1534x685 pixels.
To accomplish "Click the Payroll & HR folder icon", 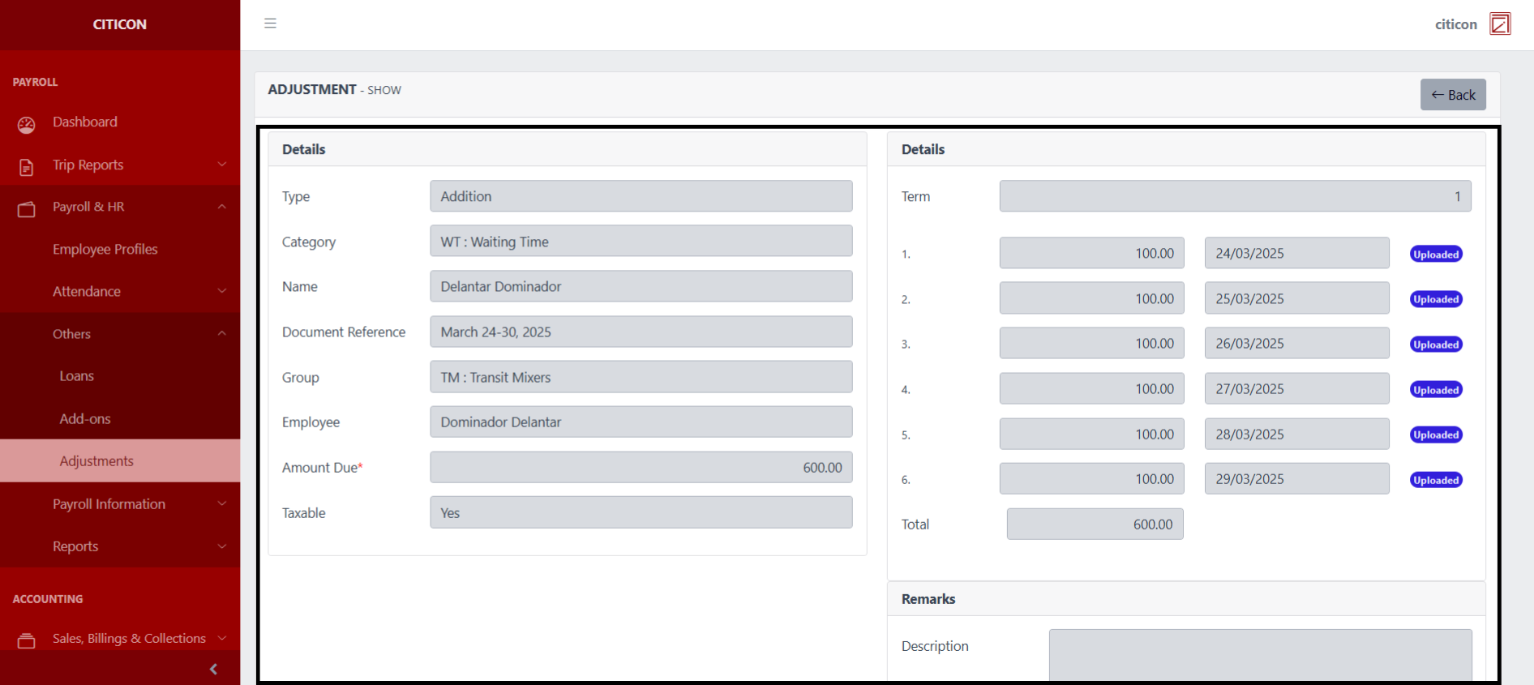I will coord(27,209).
